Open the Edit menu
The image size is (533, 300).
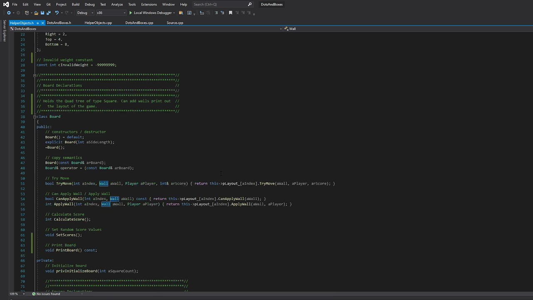pyautogui.click(x=25, y=5)
